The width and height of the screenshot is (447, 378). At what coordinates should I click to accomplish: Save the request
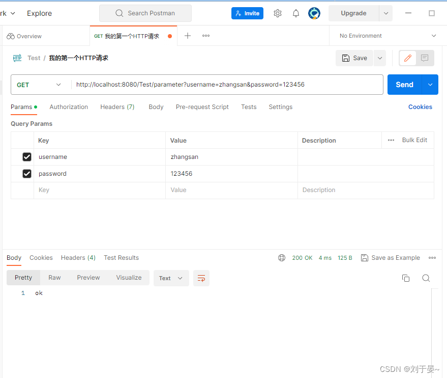tap(354, 58)
